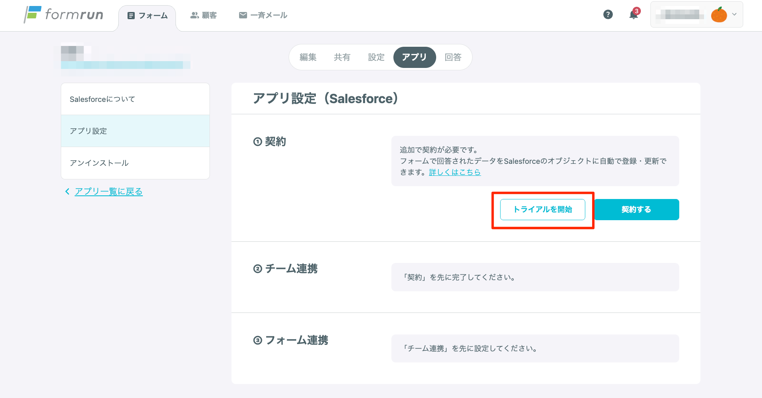Screen dimensions: 762x398
Task: Follow the 詳しくはこちら link
Action: pos(455,172)
